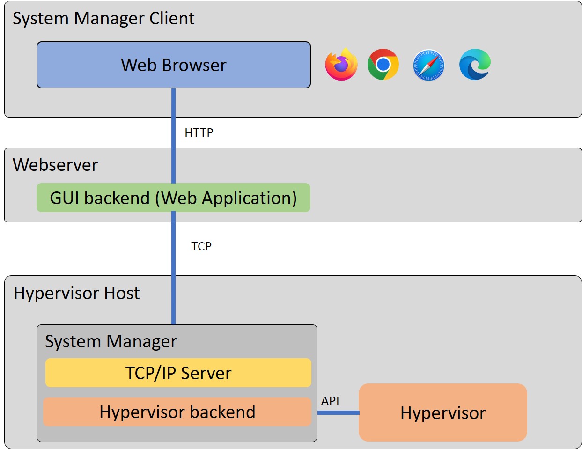Click the API connection label
582x449 pixels.
coord(330,400)
